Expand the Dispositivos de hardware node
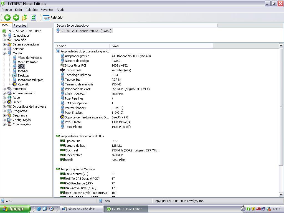This screenshot has height=213, width=284. [4, 106]
